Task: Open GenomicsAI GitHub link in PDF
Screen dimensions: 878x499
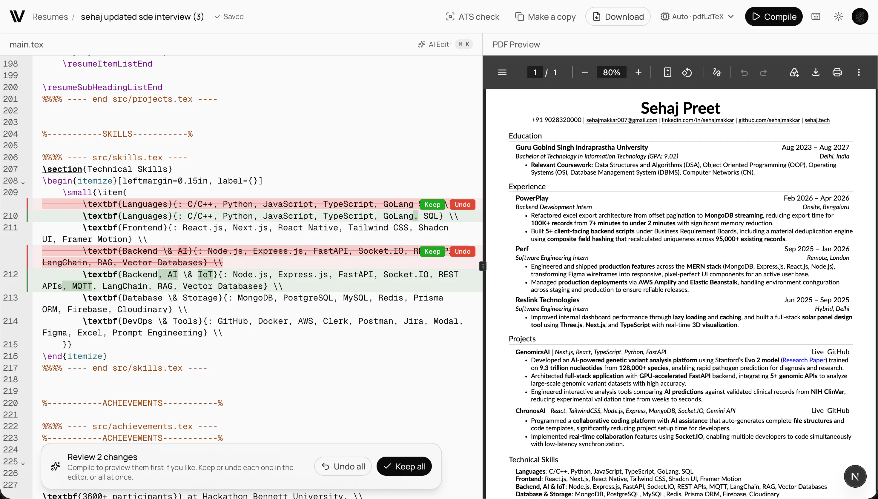Action: tap(838, 352)
